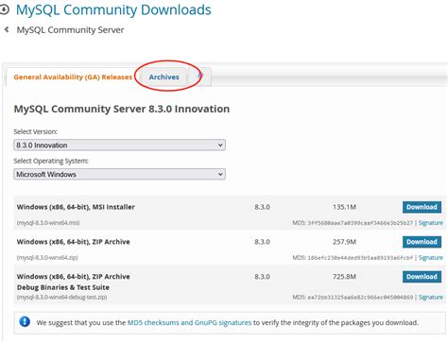Download the Windows MSI Installer 135.1M

point(422,207)
